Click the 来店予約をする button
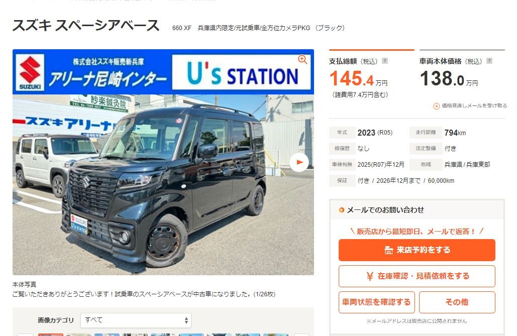 417,250
